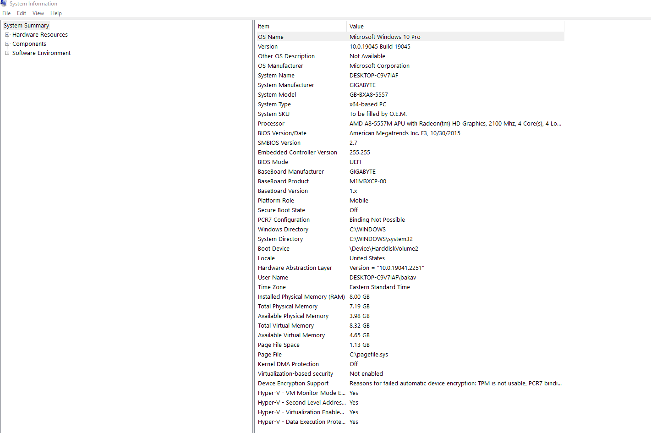Viewport: 651px width, 433px height.
Task: Select the Hardware Resources tree item
Action: point(40,35)
